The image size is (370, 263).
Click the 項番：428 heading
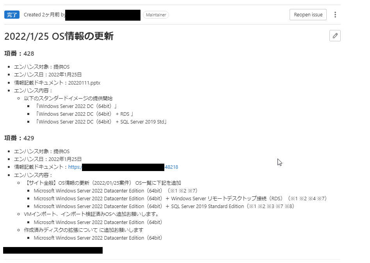[x=19, y=53]
